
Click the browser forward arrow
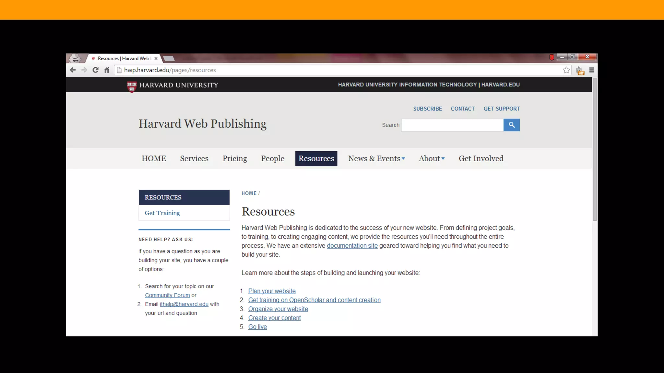84,70
